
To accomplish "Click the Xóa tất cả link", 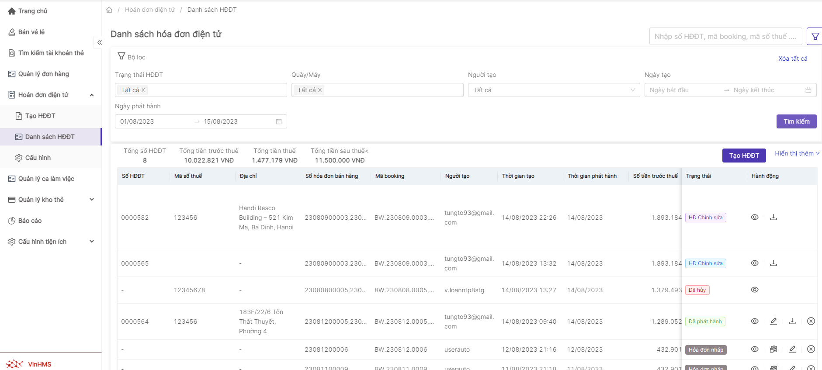I will pos(792,59).
